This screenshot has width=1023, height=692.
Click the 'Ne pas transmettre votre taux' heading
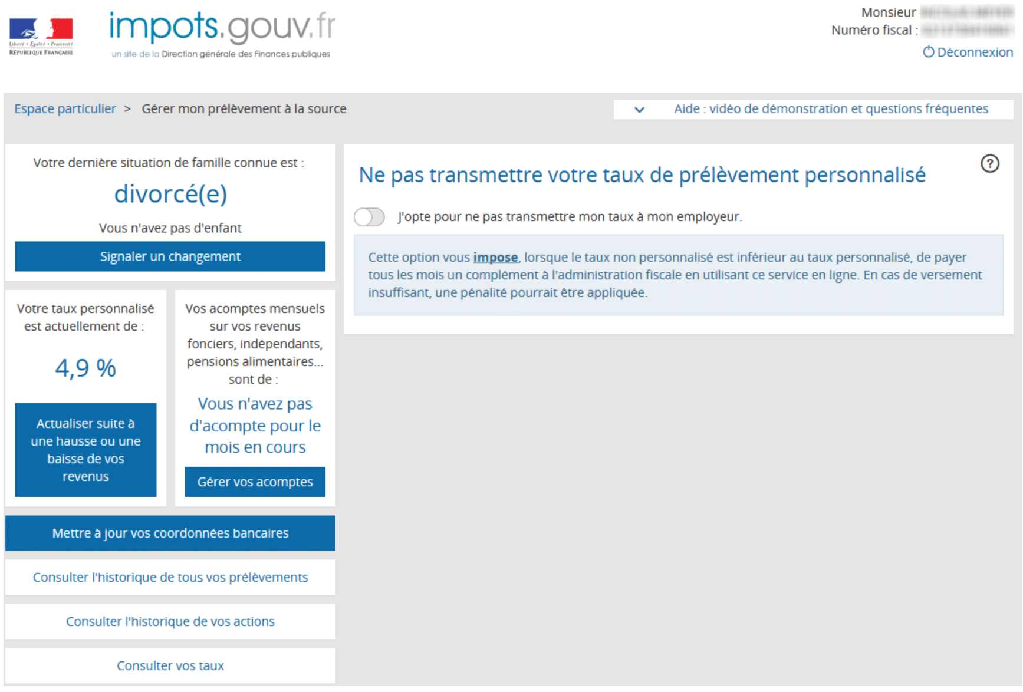[642, 175]
